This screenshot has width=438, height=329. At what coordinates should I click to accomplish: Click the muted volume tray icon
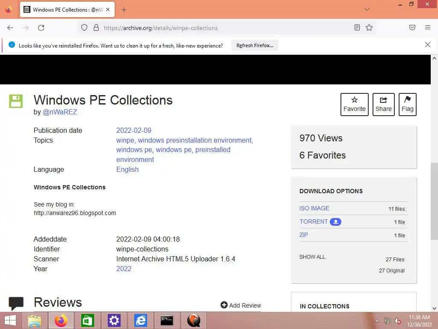[x=397, y=321]
